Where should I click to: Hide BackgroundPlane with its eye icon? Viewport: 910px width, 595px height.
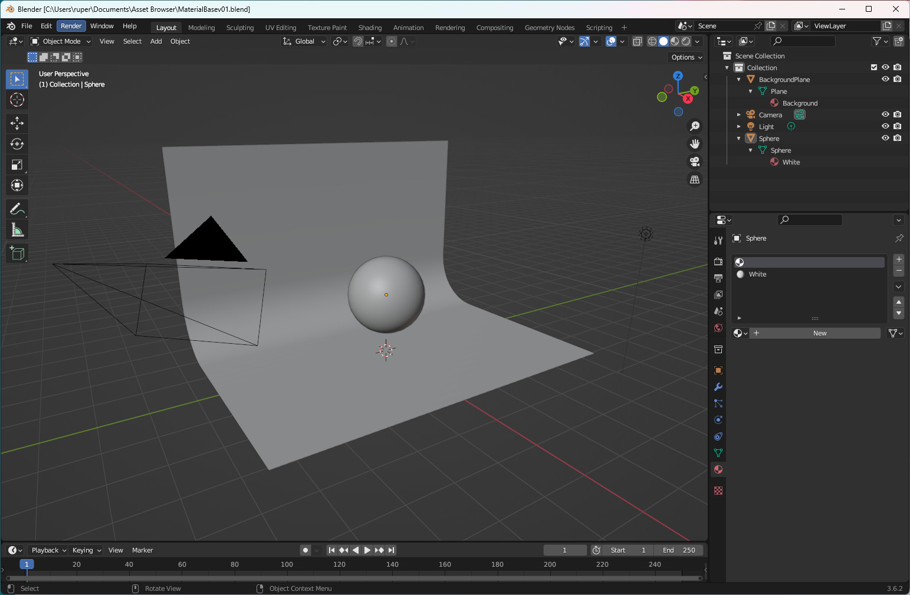click(x=885, y=79)
